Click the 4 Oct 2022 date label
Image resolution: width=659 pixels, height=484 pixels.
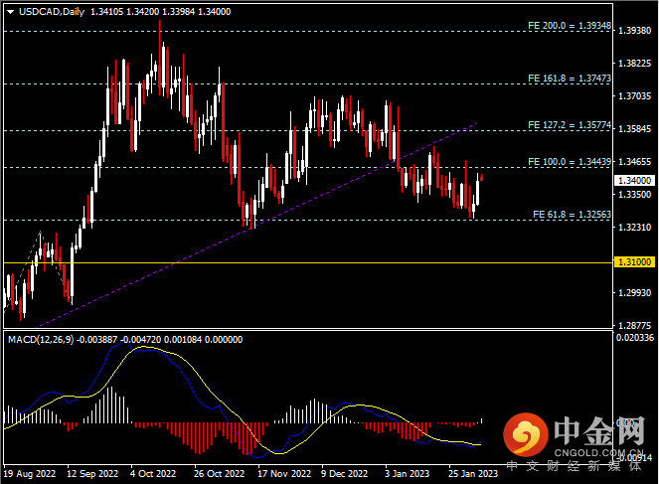(x=154, y=474)
